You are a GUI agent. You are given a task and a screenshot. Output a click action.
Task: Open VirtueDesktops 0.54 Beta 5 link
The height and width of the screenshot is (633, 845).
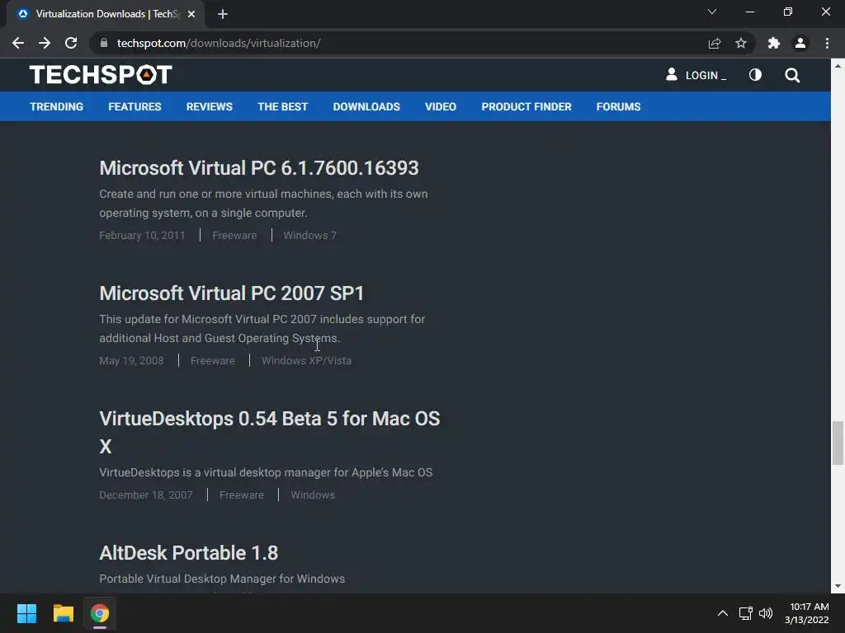(x=270, y=432)
